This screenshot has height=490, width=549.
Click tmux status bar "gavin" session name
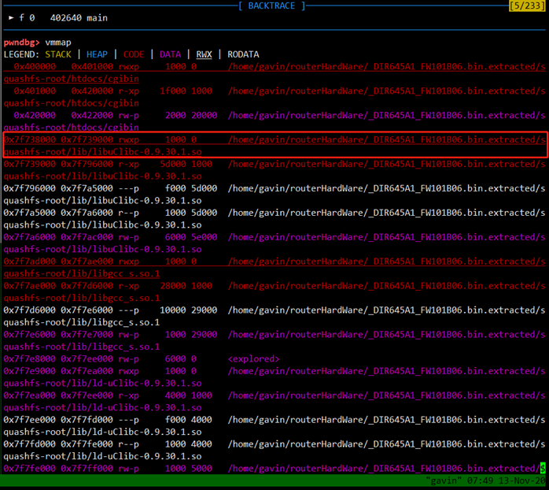[x=444, y=481]
